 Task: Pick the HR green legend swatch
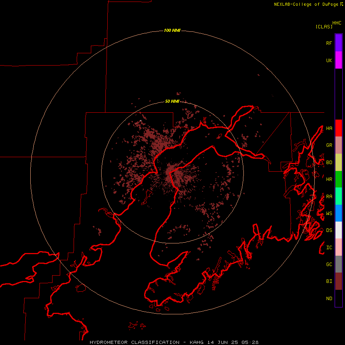point(338,179)
